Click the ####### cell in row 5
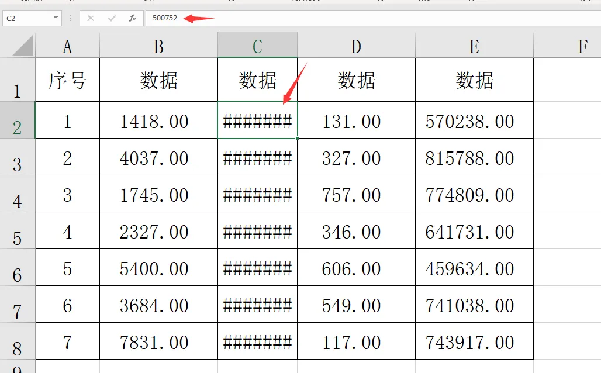The image size is (601, 373). (x=258, y=230)
